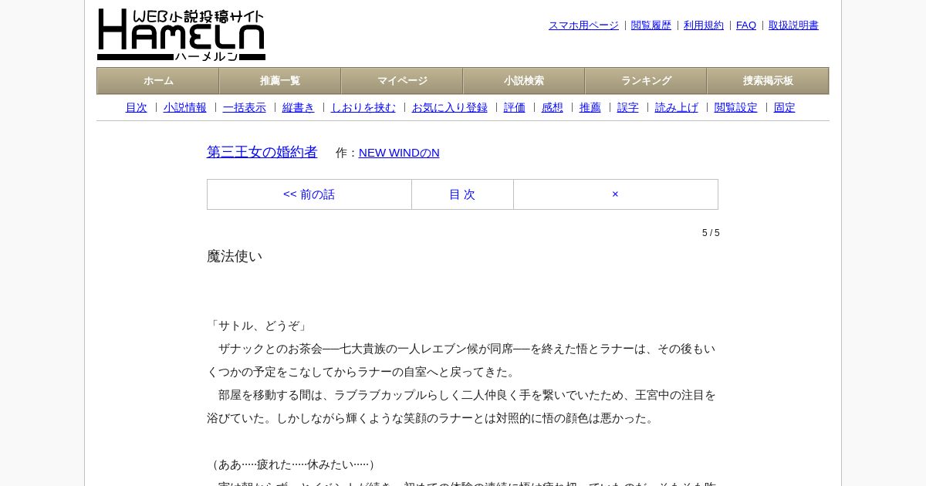Image resolution: width=926 pixels, height=486 pixels.
Task: Open the マイページ nav tab
Action: (x=402, y=81)
